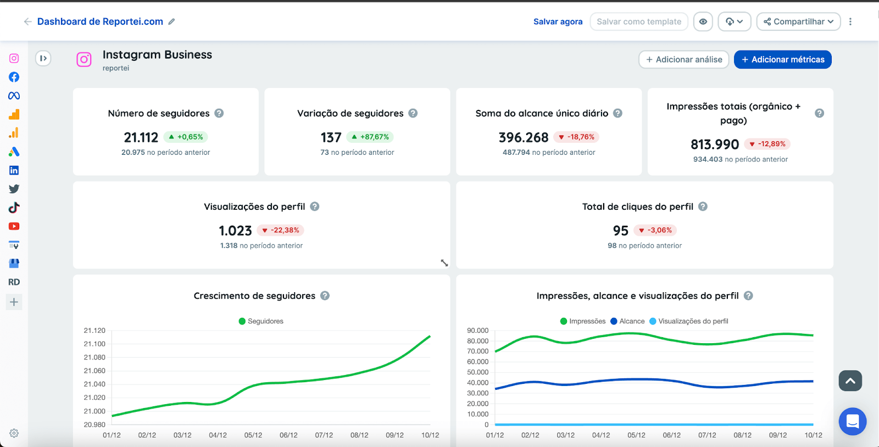This screenshot has width=879, height=447.
Task: Click the scroll-to-top arrow button
Action: click(x=850, y=381)
